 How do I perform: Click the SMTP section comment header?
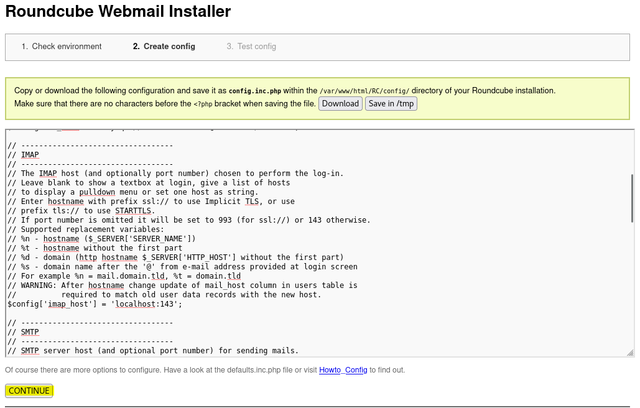pyautogui.click(x=23, y=332)
